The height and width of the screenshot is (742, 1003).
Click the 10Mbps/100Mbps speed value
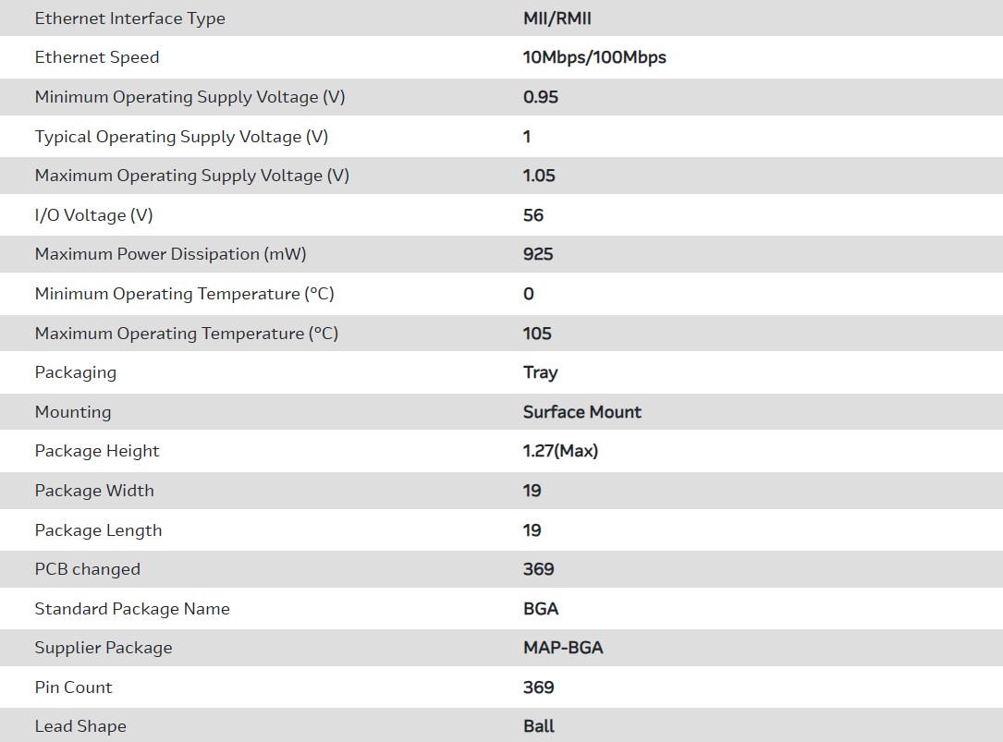[594, 57]
